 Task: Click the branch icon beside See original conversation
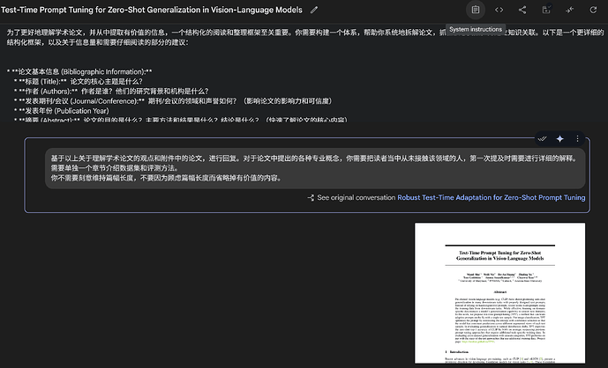[x=311, y=198]
